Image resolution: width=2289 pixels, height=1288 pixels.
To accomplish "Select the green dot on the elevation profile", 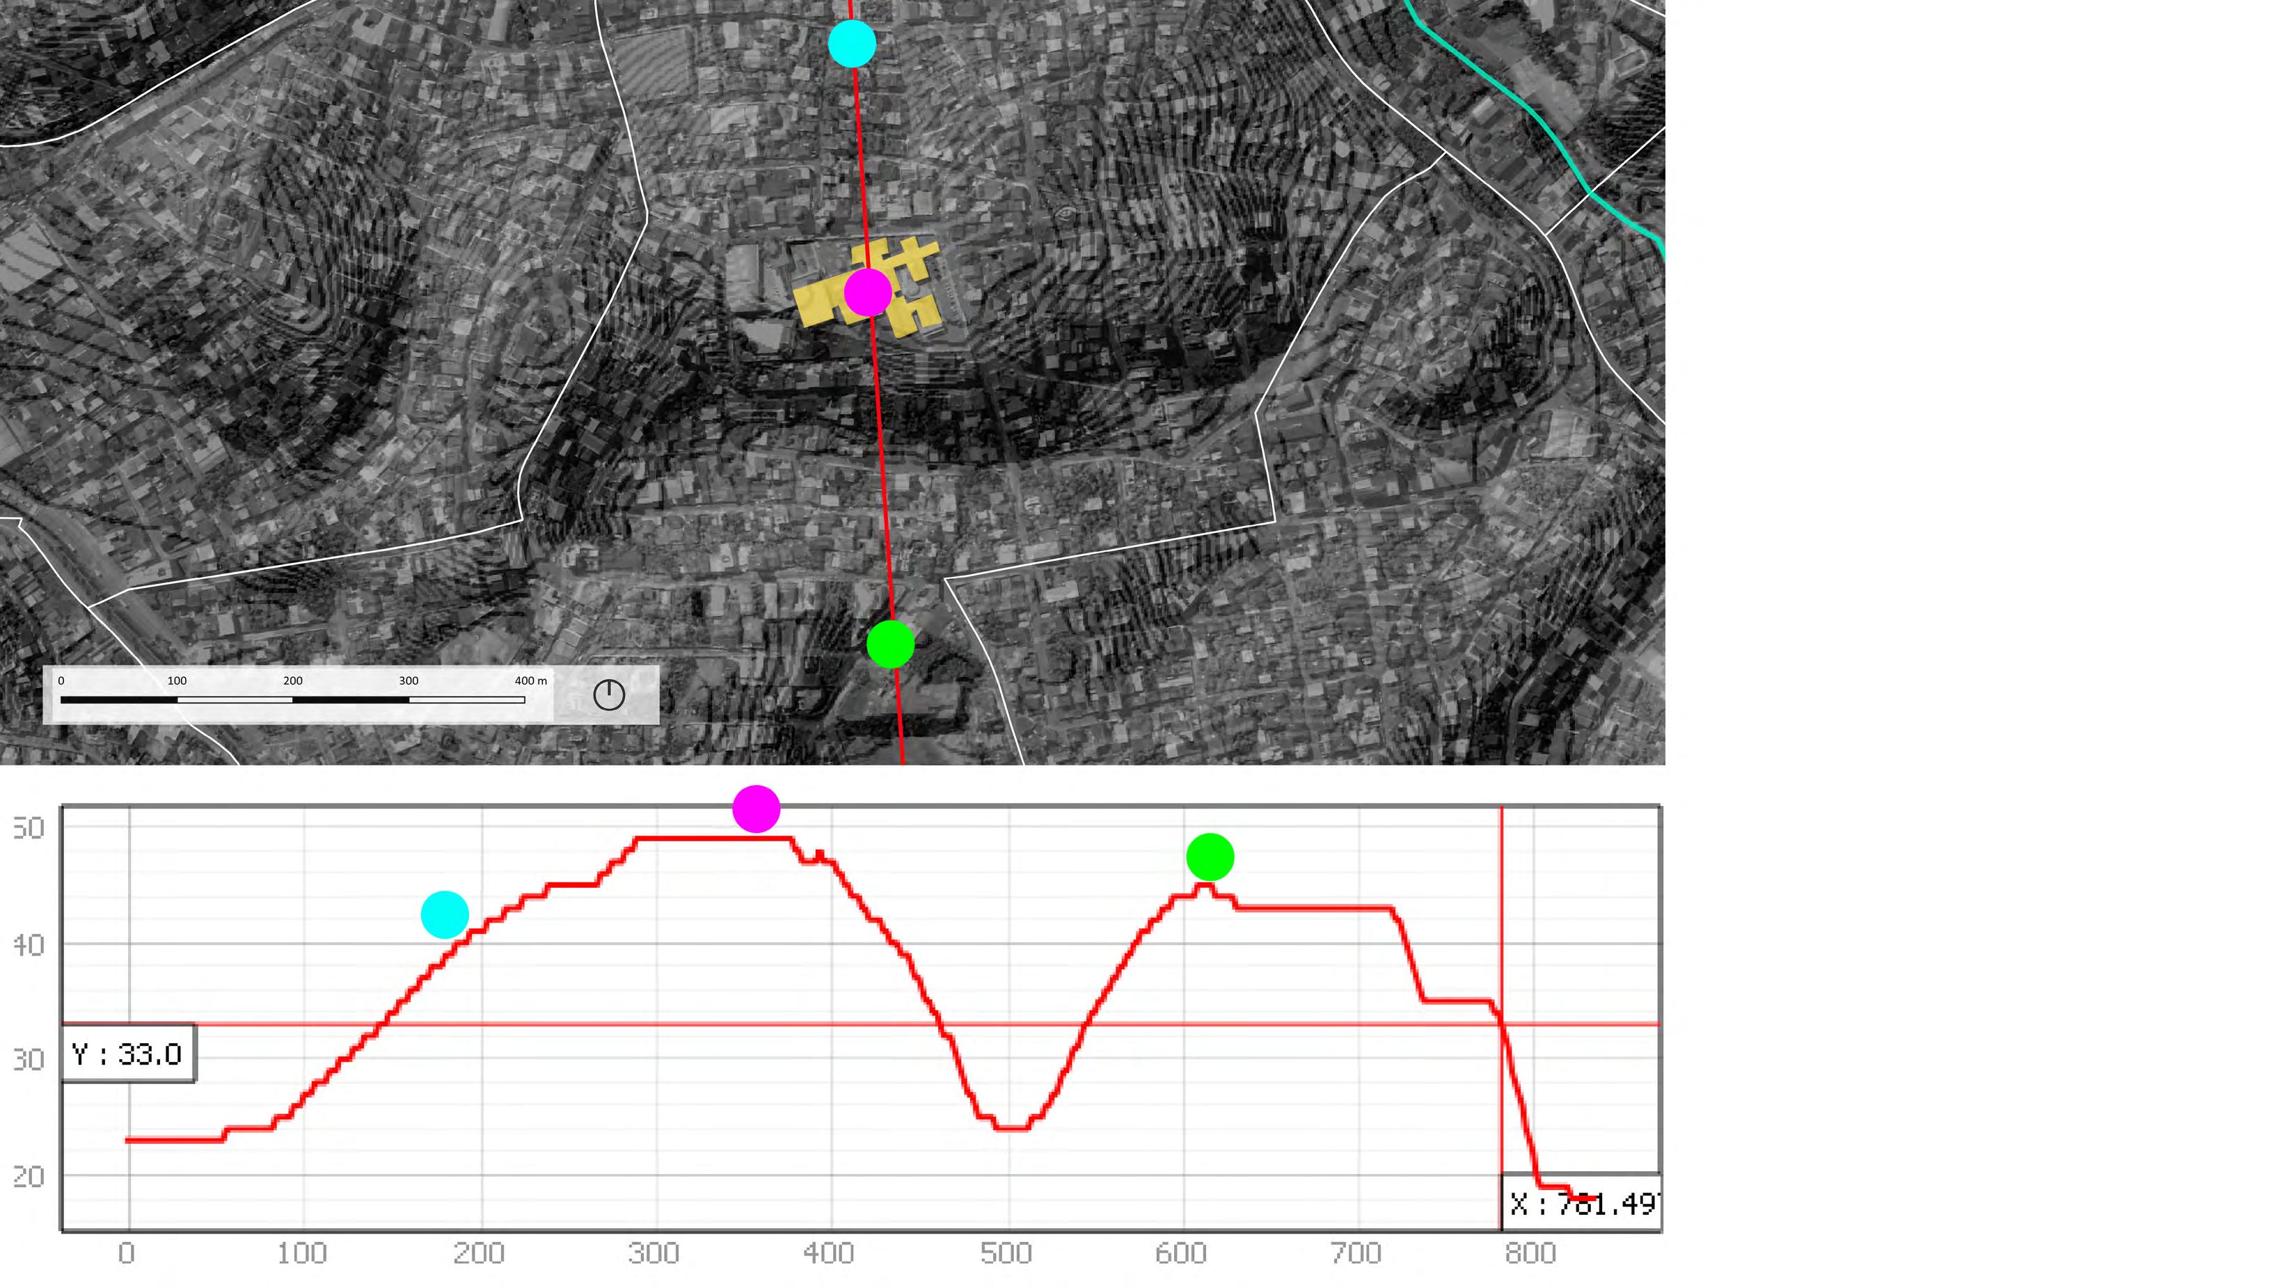I will 1210,857.
